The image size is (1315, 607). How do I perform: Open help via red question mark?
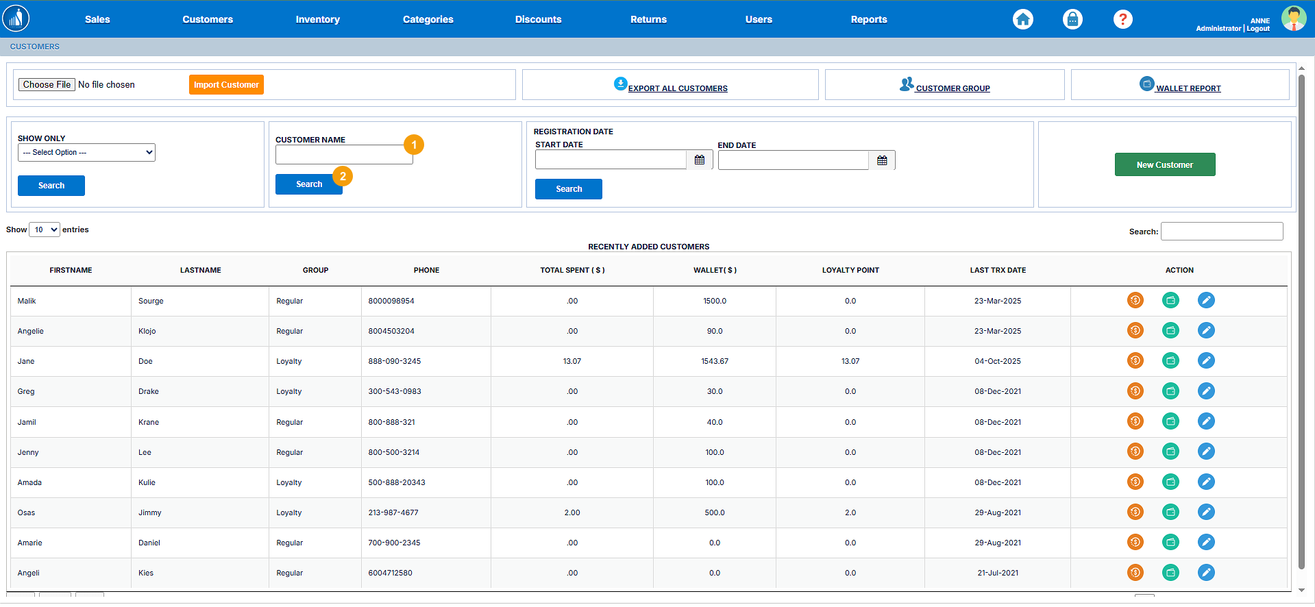(x=1122, y=19)
